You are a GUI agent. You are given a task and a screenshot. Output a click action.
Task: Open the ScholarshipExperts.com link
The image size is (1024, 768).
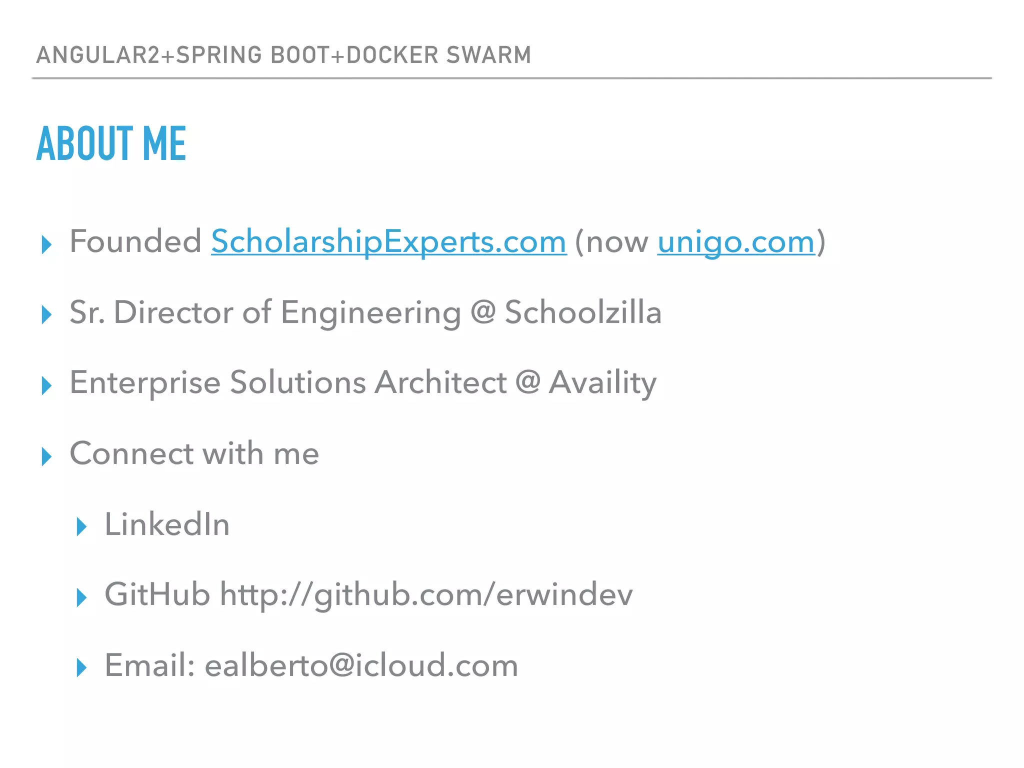point(388,242)
